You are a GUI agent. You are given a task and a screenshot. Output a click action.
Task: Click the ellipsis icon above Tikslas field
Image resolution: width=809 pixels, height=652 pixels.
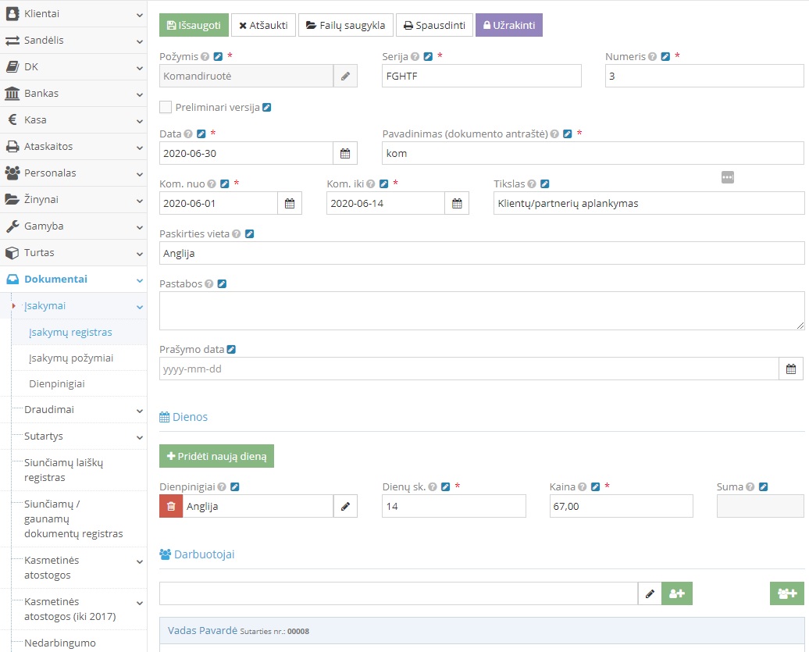tap(728, 177)
